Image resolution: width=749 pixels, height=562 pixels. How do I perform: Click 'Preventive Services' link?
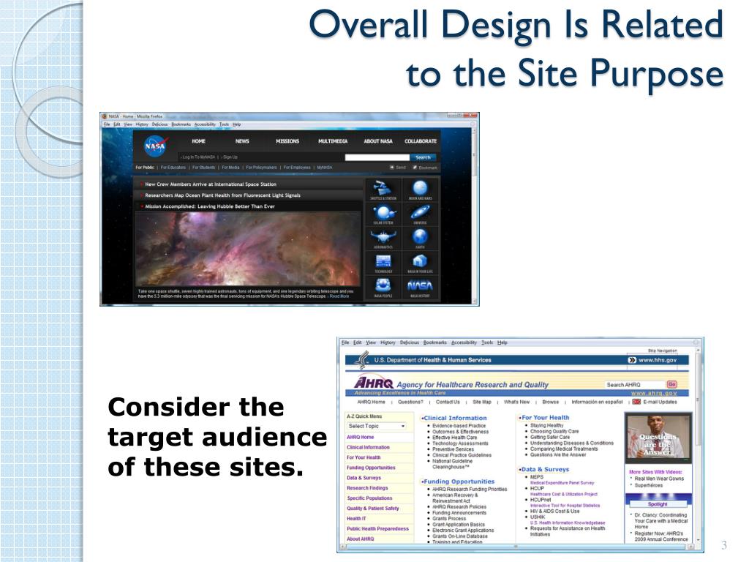tap(453, 449)
